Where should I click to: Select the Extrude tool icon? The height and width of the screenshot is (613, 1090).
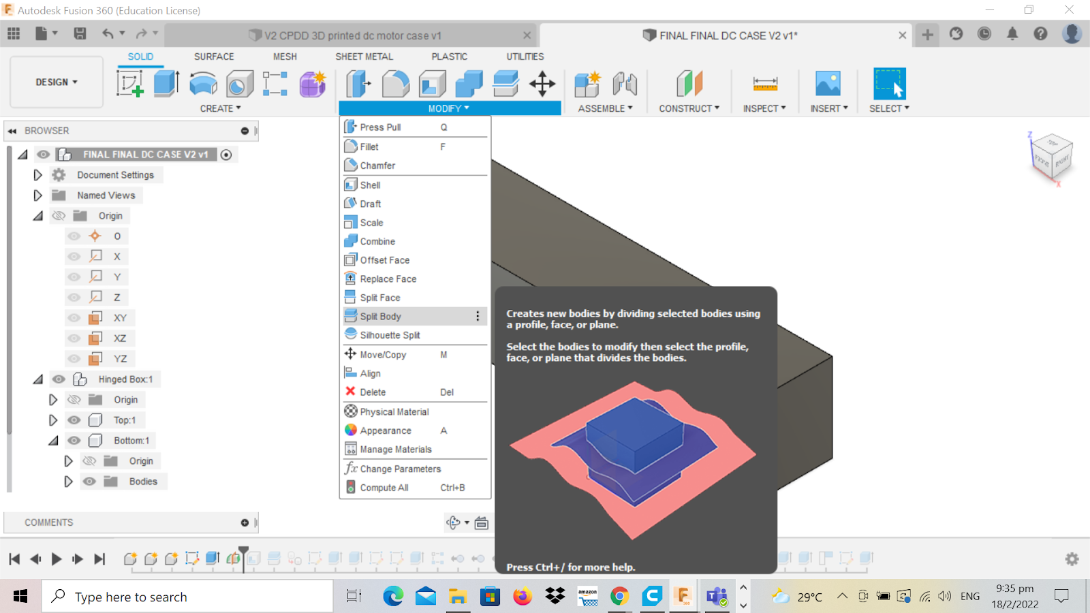tap(166, 84)
